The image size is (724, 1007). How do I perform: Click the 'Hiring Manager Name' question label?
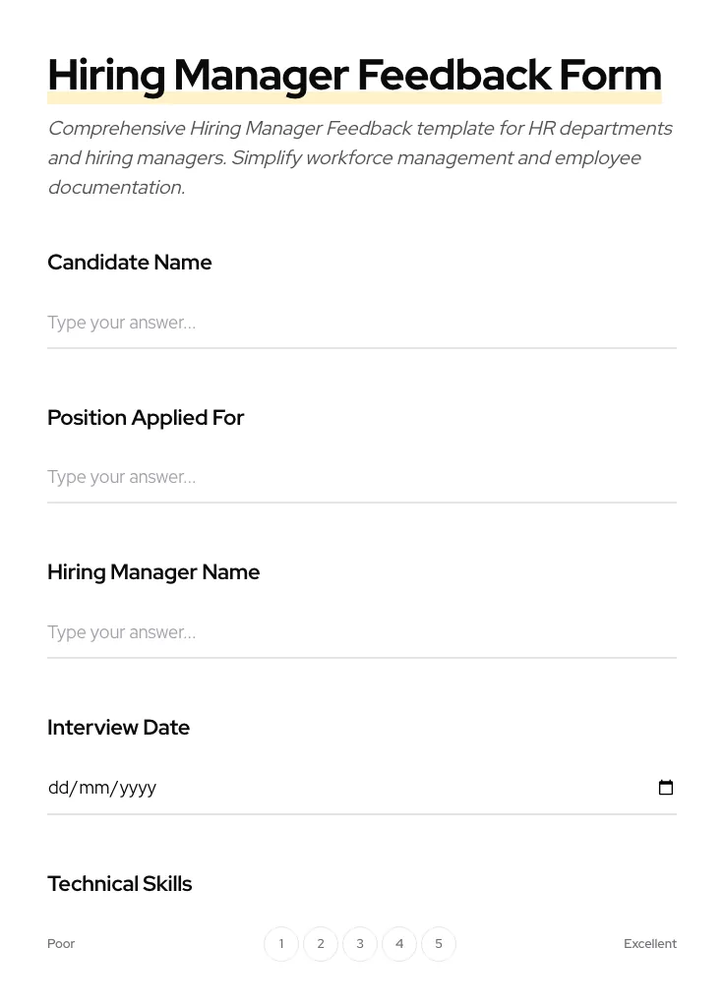point(153,571)
